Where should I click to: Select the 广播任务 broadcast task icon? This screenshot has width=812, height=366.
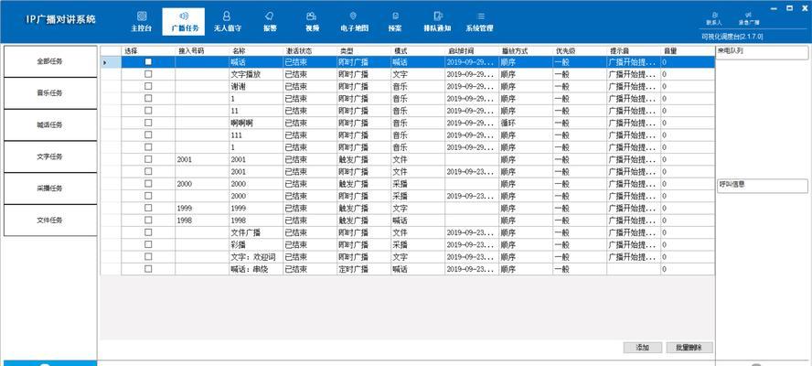[x=183, y=22]
